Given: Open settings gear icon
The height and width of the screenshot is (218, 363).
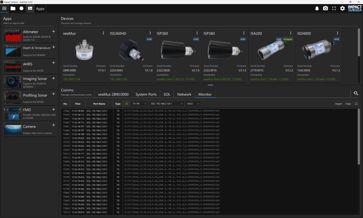Looking at the screenshot, I should click(343, 9).
